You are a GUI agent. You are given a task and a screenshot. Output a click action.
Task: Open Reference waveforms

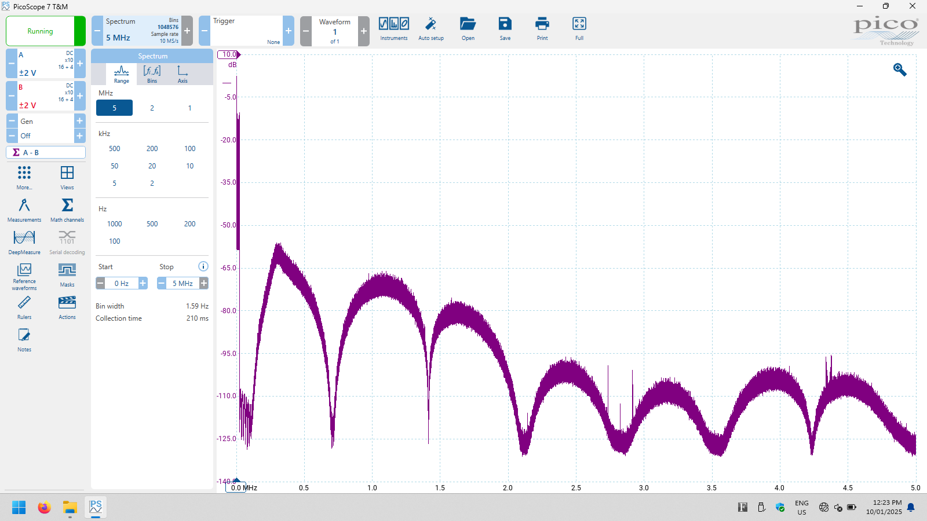24,276
